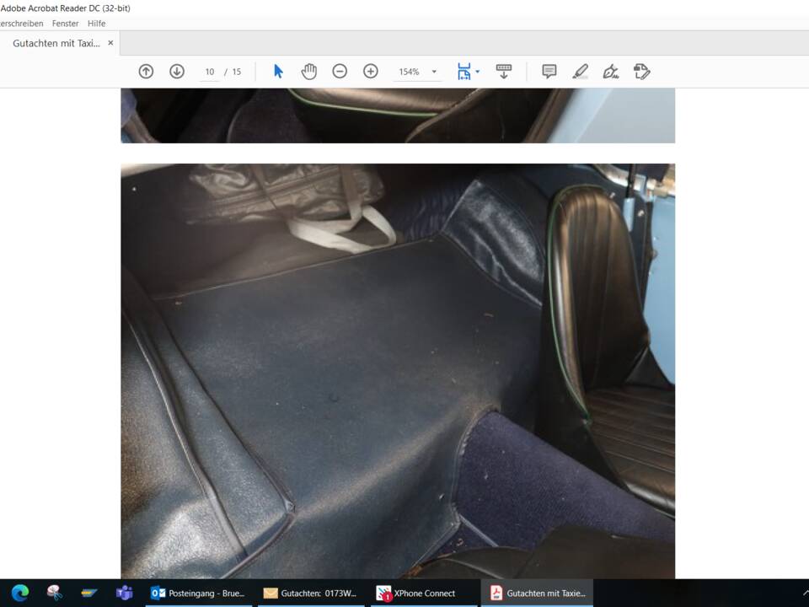Image resolution: width=809 pixels, height=607 pixels.
Task: Select the highlighter text tool
Action: [x=581, y=72]
